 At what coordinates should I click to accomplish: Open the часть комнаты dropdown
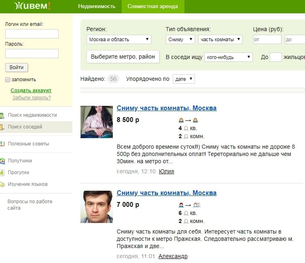[220, 40]
